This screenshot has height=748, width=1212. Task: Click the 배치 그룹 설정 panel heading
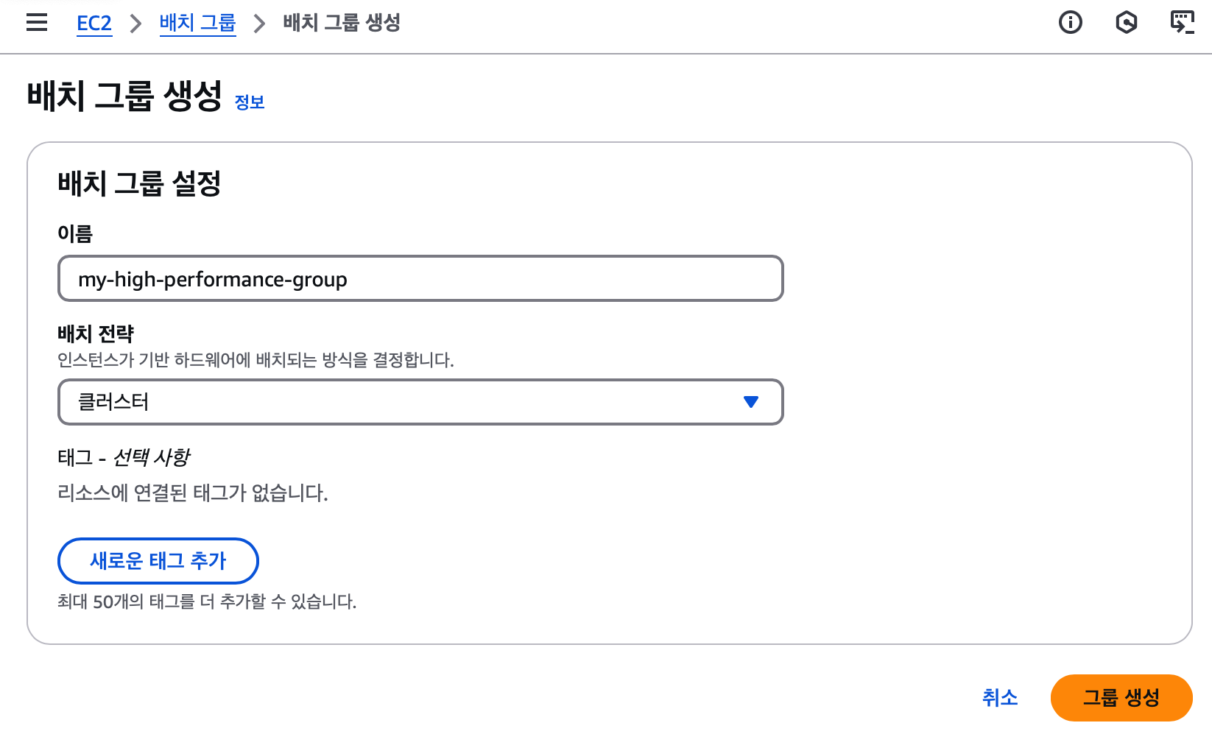pos(139,183)
